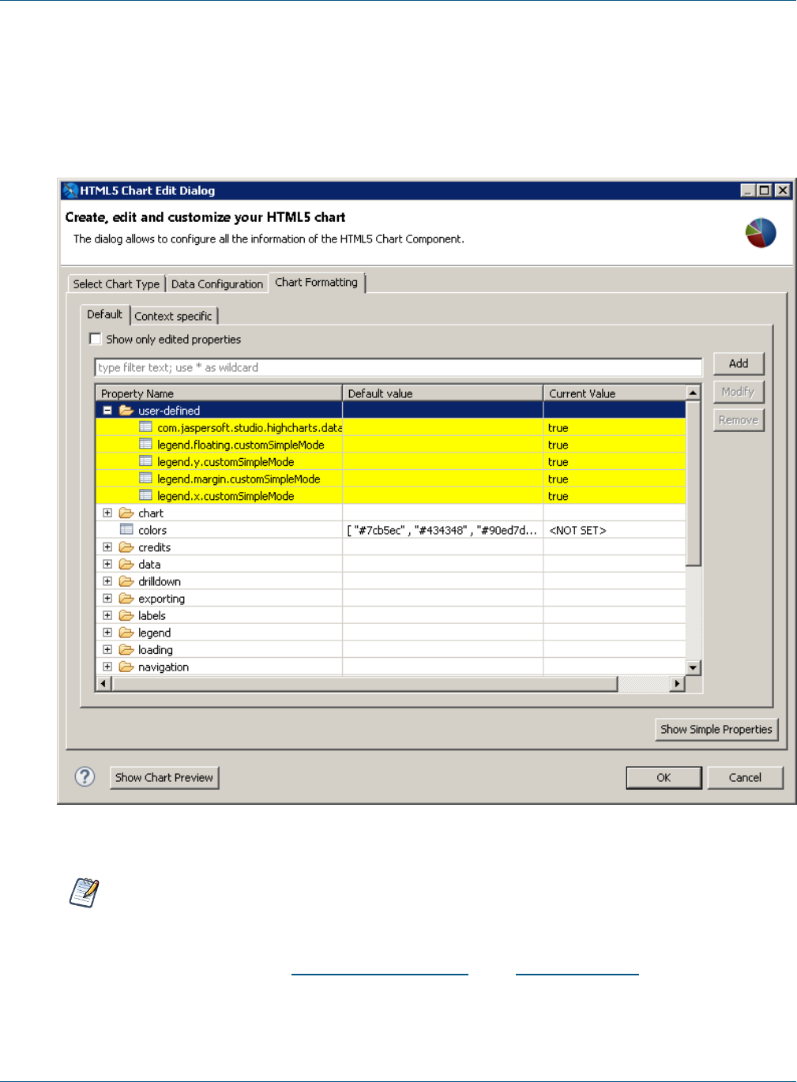Click the HTML5 Chart Edit Dialog title icon
This screenshot has width=797, height=1082.
[x=70, y=190]
